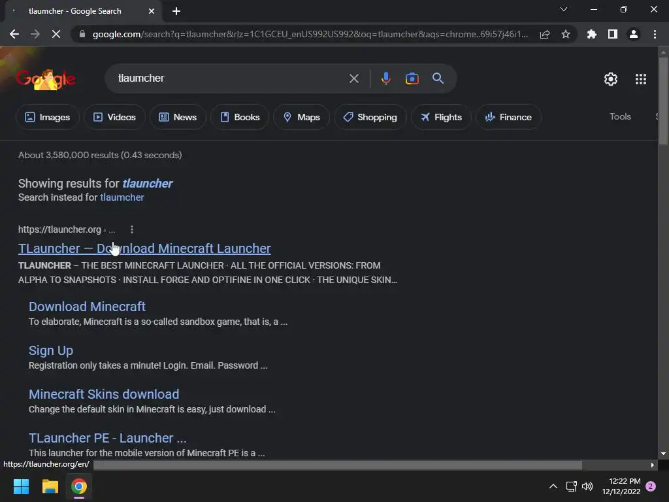Screen dimensions: 669x502
Task: Click the Google doodle logo
Action: pyautogui.click(x=46, y=79)
